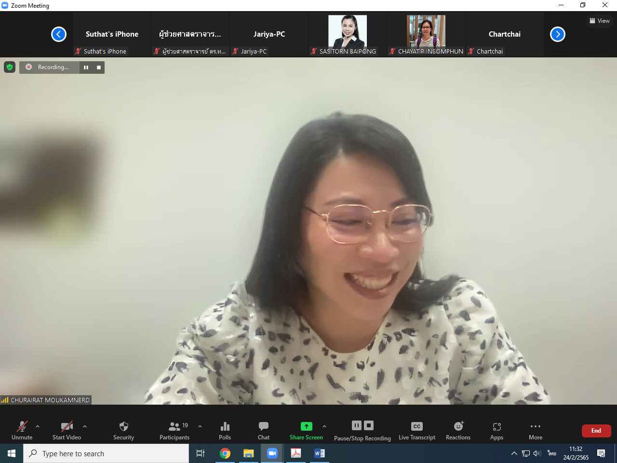Open Microsoft Word from taskbar
Image resolution: width=617 pixels, height=463 pixels.
pos(319,453)
